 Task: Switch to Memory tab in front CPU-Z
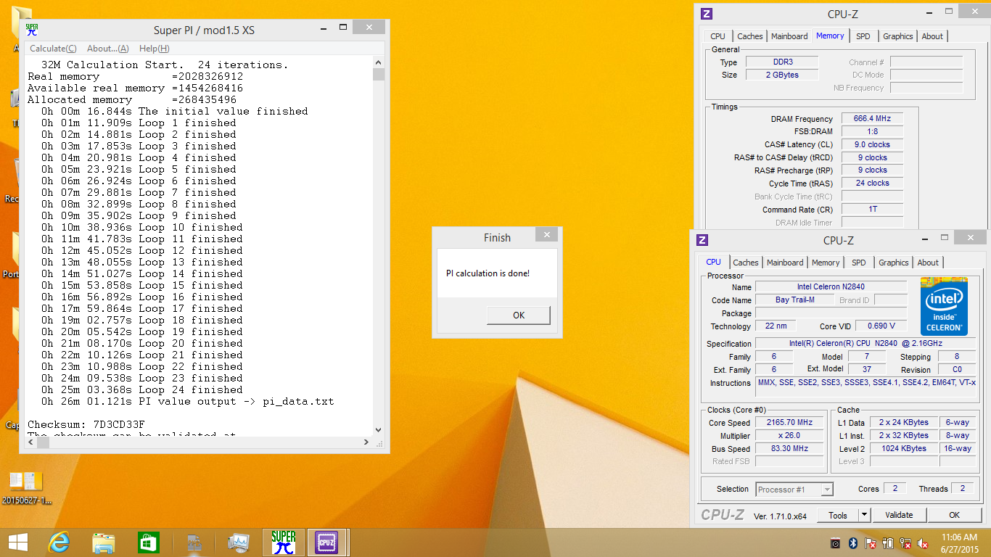pos(826,263)
